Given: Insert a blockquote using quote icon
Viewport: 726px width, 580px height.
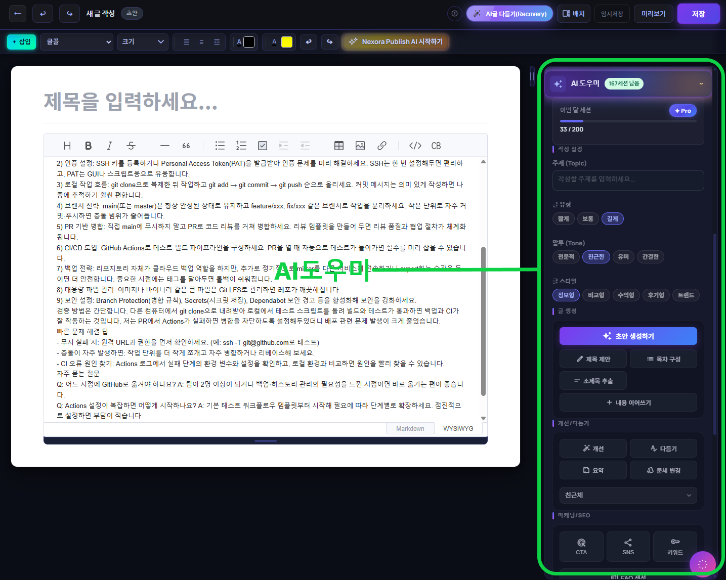Looking at the screenshot, I should (186, 146).
